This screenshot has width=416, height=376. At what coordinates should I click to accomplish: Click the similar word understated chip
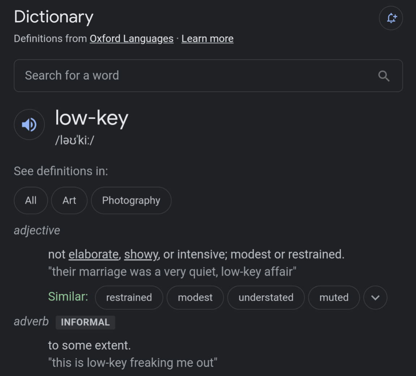[266, 298]
